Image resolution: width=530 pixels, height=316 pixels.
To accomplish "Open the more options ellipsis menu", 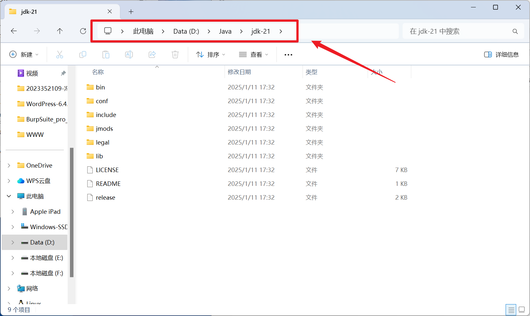I will (288, 55).
